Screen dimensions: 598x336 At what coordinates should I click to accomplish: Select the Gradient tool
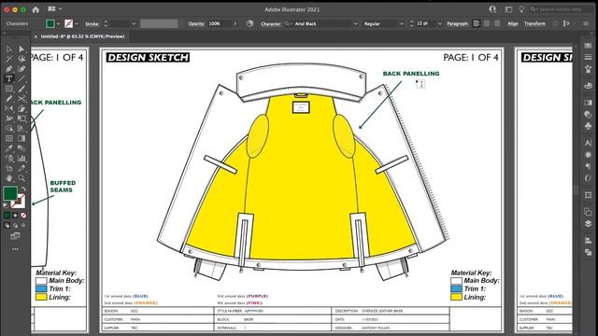(x=21, y=138)
